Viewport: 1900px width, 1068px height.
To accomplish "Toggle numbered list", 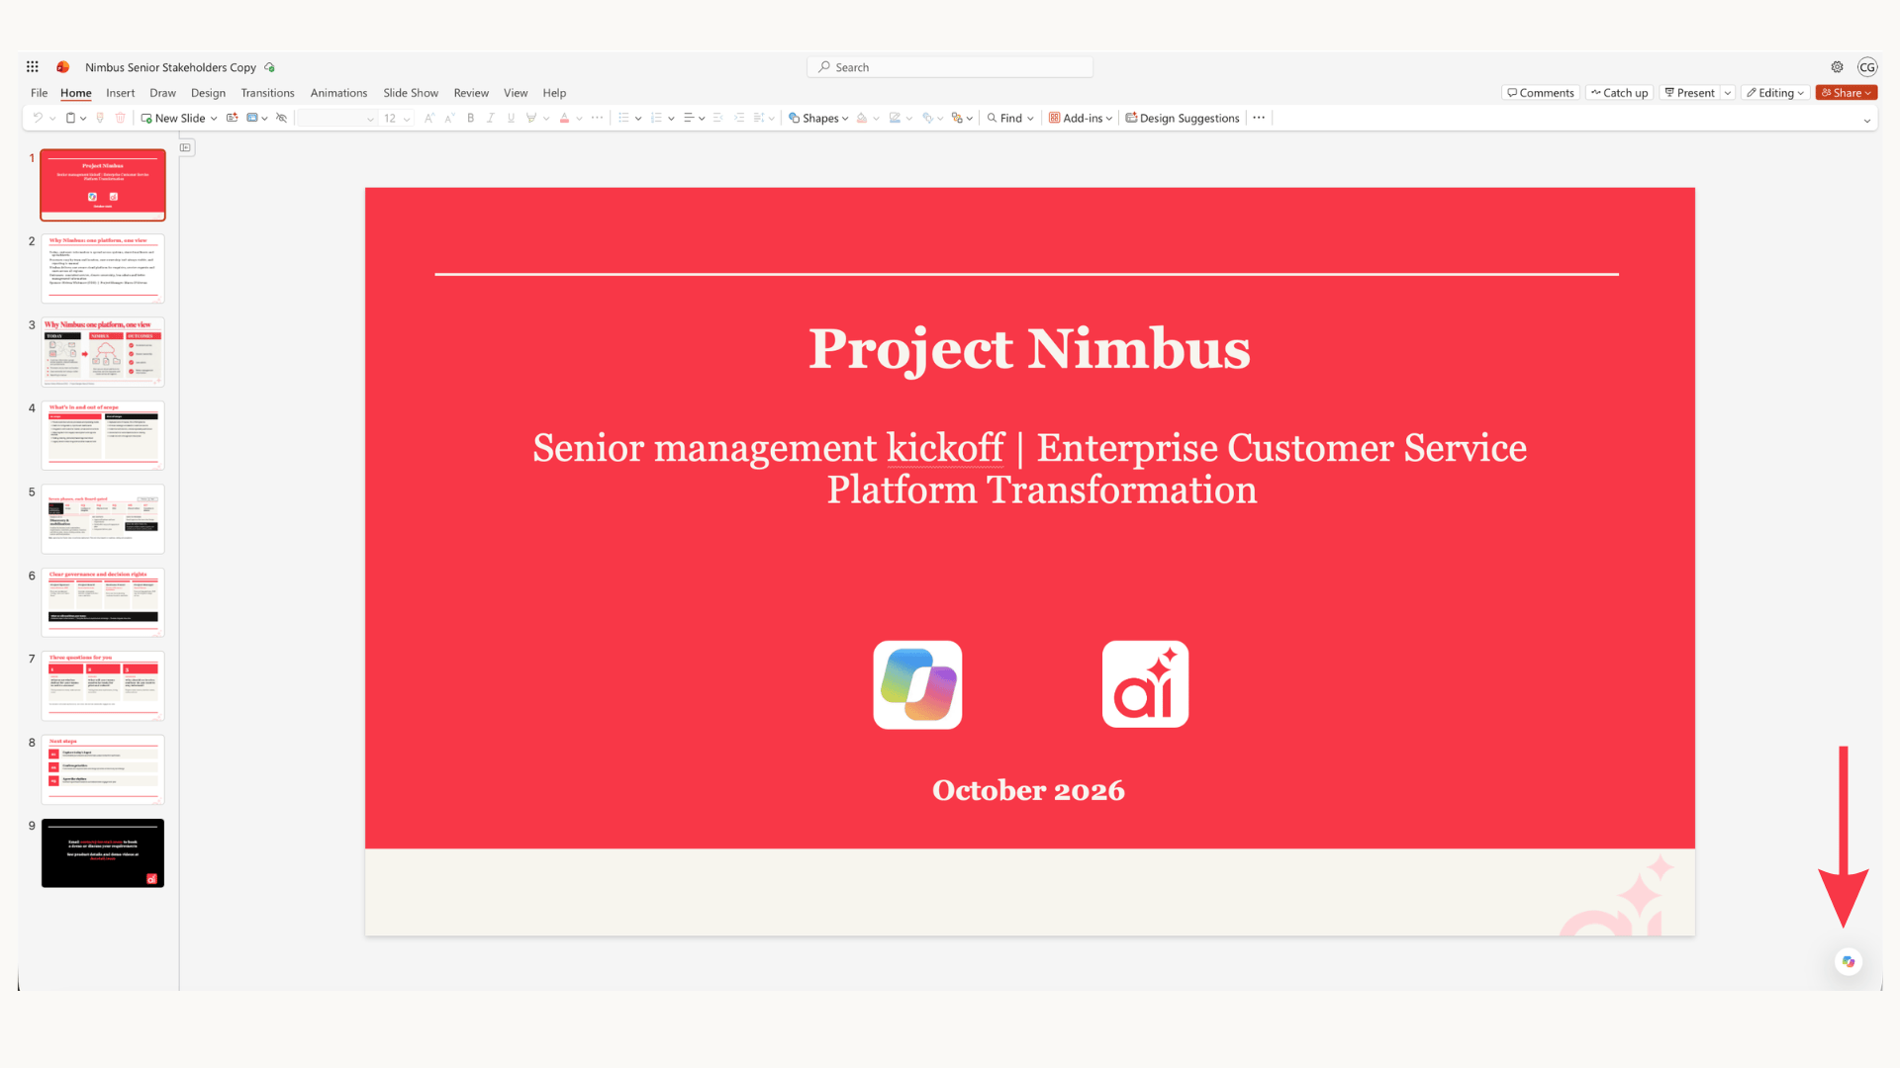I will [x=656, y=118].
